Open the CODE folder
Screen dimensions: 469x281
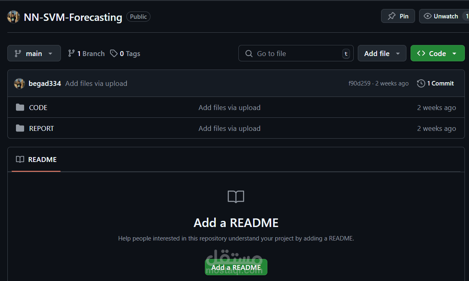click(x=38, y=108)
